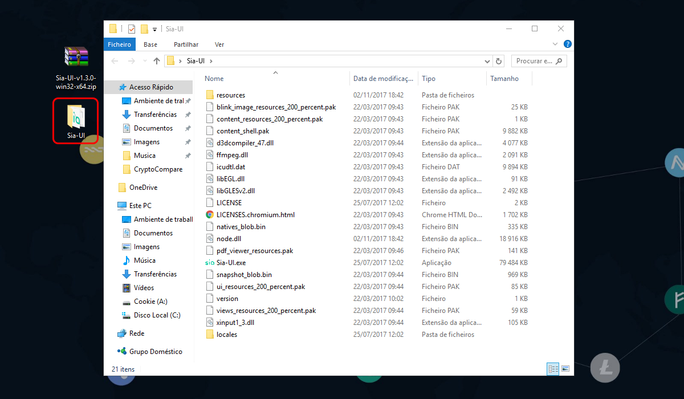Screen dimensions: 684x399
Task: Click the Acesso Rápido star icon
Action: 122,87
